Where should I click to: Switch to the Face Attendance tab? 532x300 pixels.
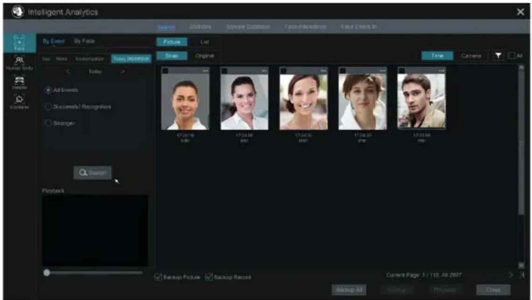click(x=306, y=27)
